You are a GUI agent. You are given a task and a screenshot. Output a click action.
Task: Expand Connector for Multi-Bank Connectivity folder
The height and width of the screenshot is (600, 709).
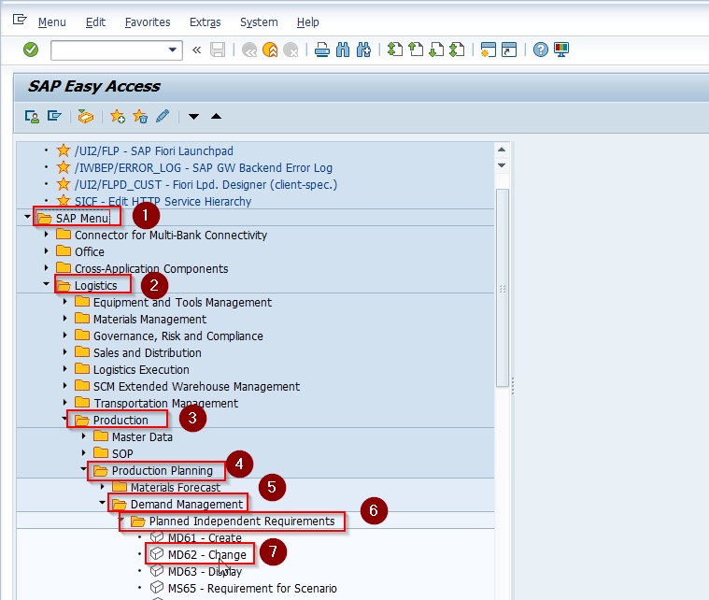point(46,235)
